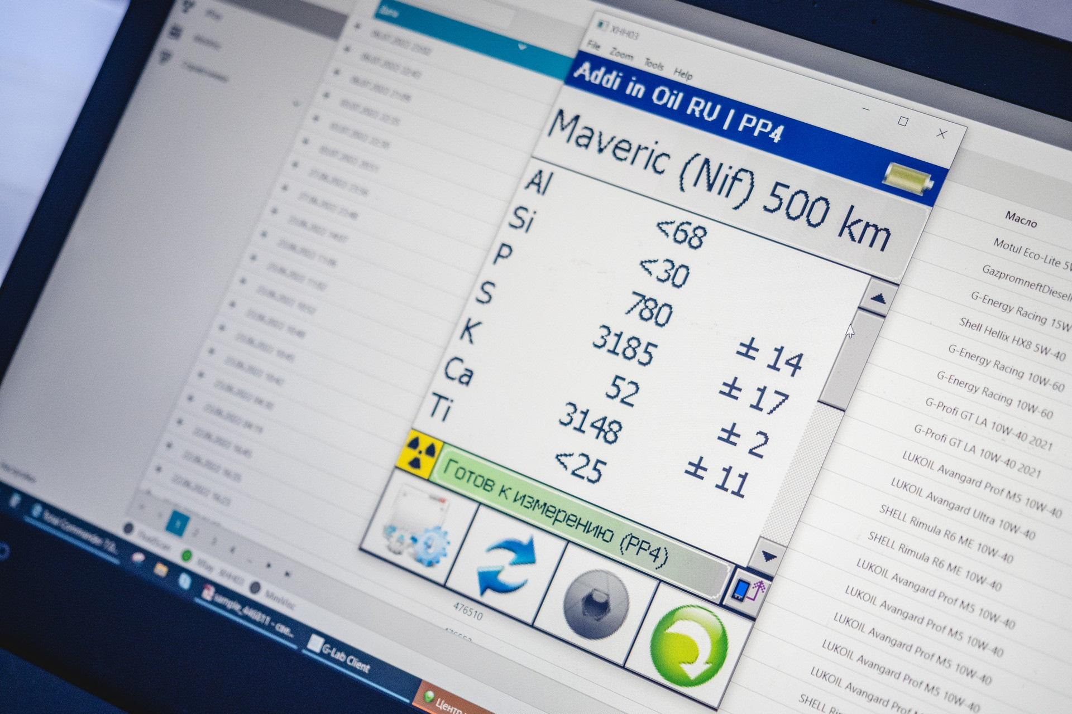The image size is (1072, 714).
Task: Click the '± 11' uncertainty value
Action: (717, 477)
